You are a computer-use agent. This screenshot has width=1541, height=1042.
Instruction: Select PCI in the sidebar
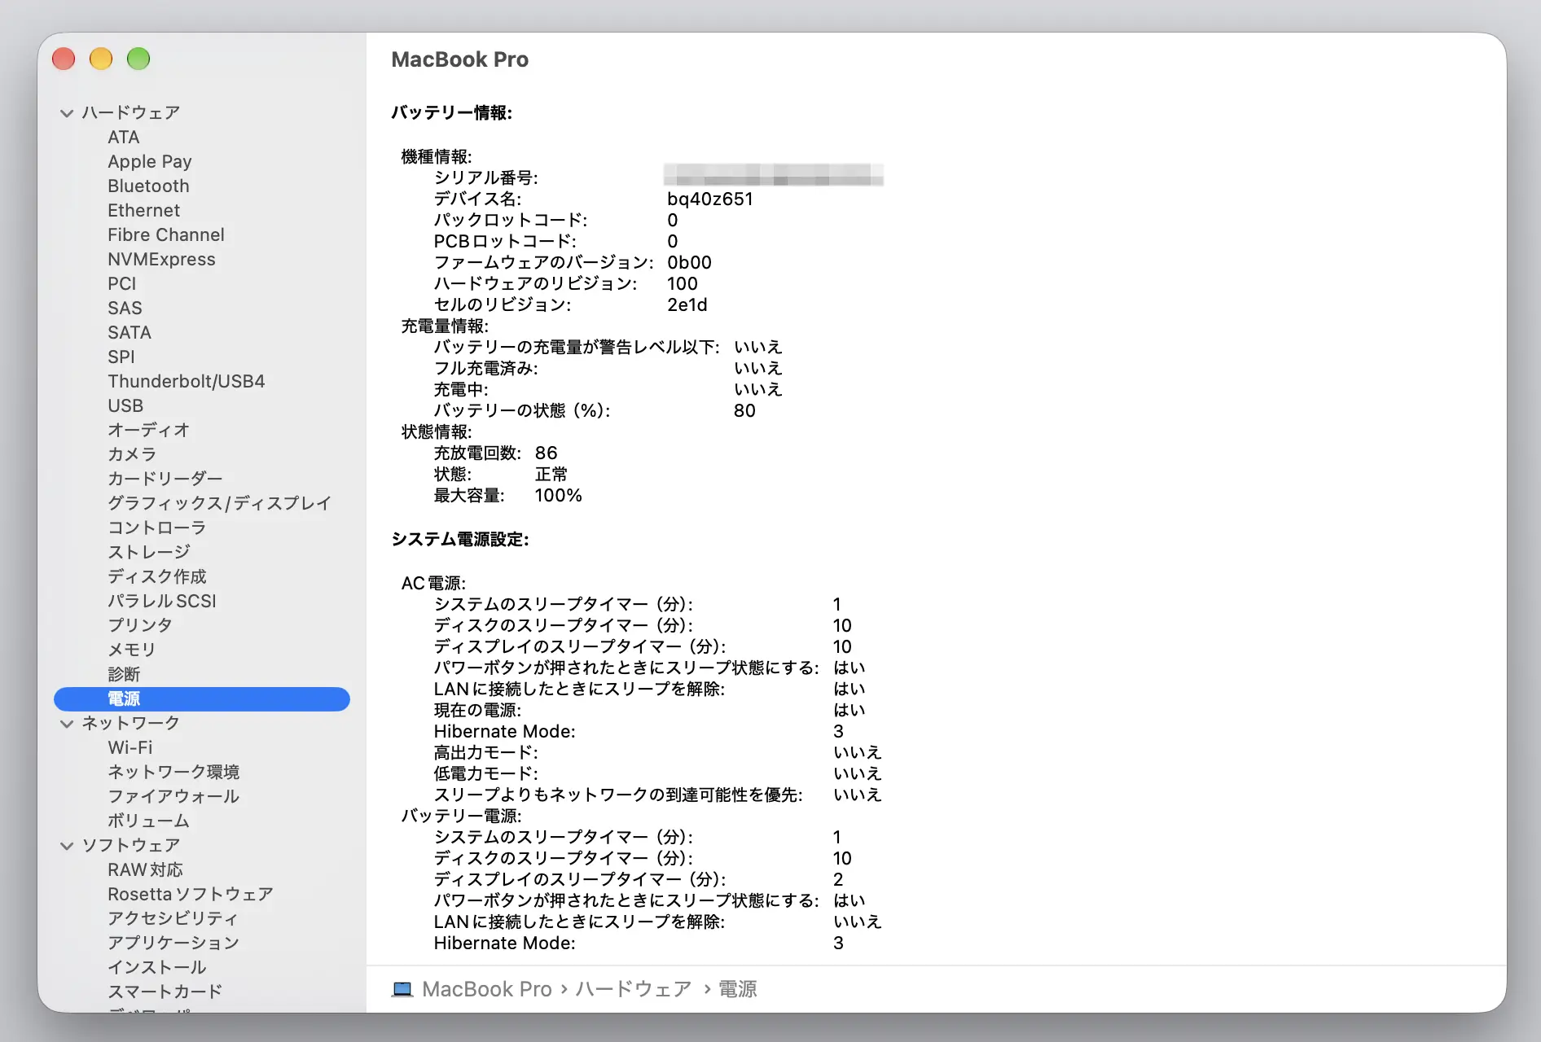tap(122, 284)
